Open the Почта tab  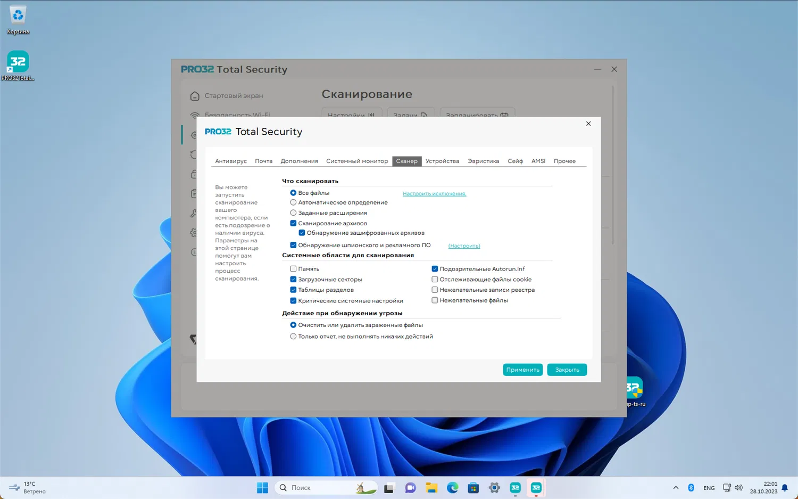264,161
